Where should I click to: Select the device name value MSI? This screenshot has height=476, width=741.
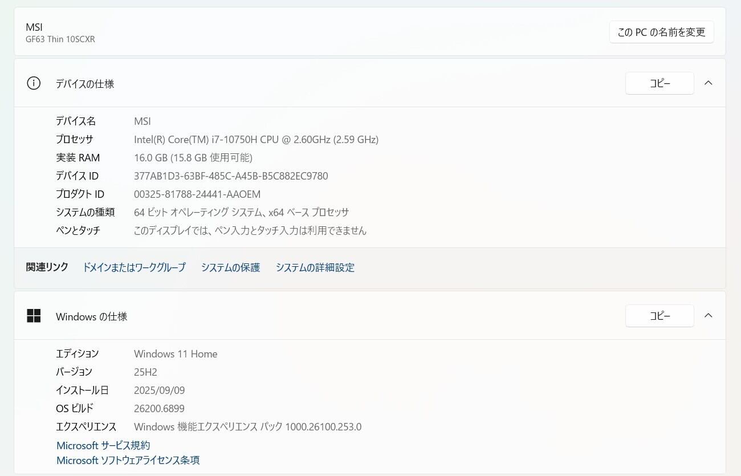142,121
